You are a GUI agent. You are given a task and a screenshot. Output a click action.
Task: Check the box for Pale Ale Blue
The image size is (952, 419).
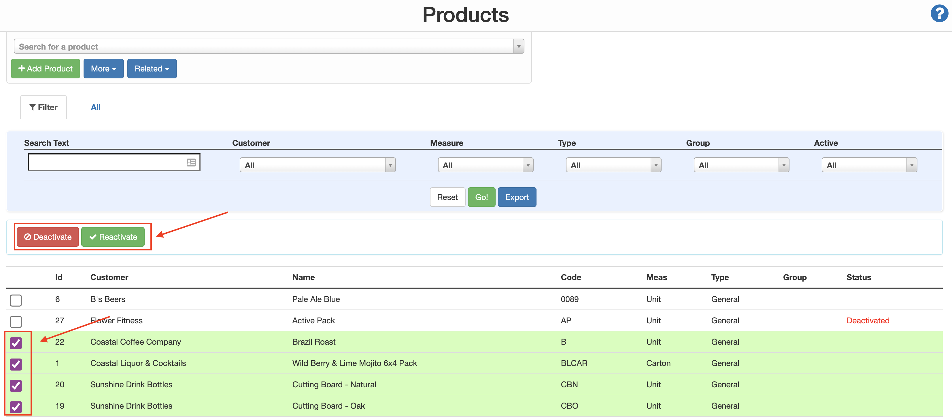click(16, 300)
